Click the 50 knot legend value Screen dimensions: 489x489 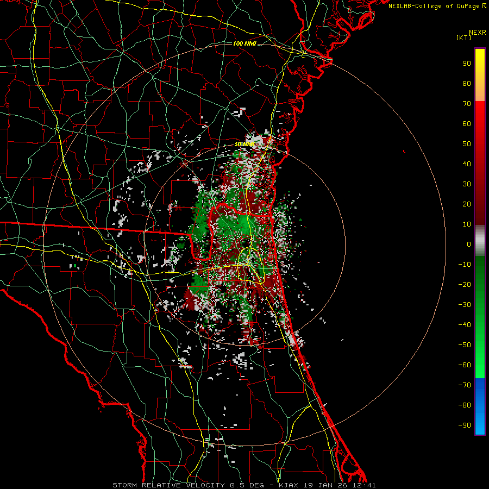[467, 144]
